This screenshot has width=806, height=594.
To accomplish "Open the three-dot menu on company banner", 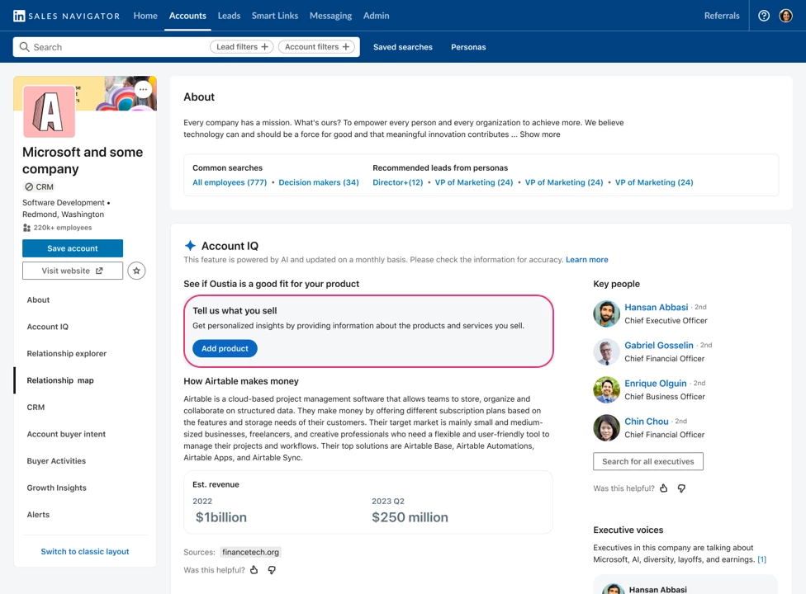I will (x=143, y=89).
